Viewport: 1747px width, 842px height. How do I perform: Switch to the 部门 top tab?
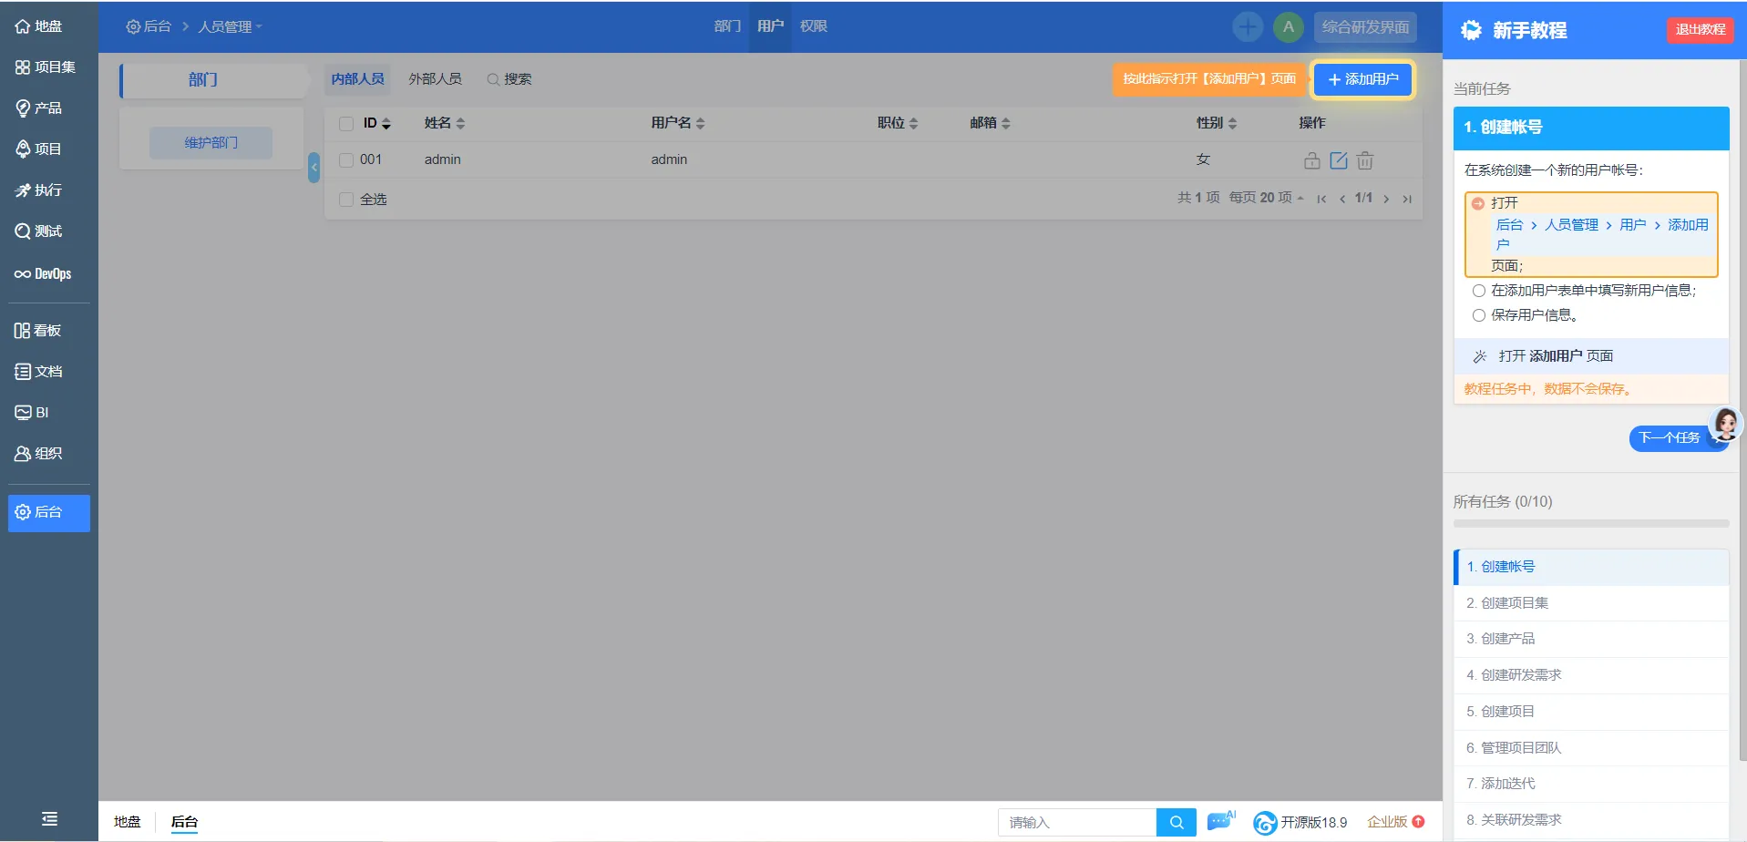point(727,26)
